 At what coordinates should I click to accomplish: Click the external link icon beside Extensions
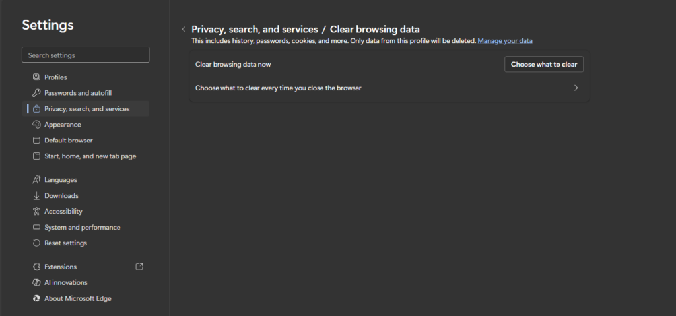pos(139,267)
